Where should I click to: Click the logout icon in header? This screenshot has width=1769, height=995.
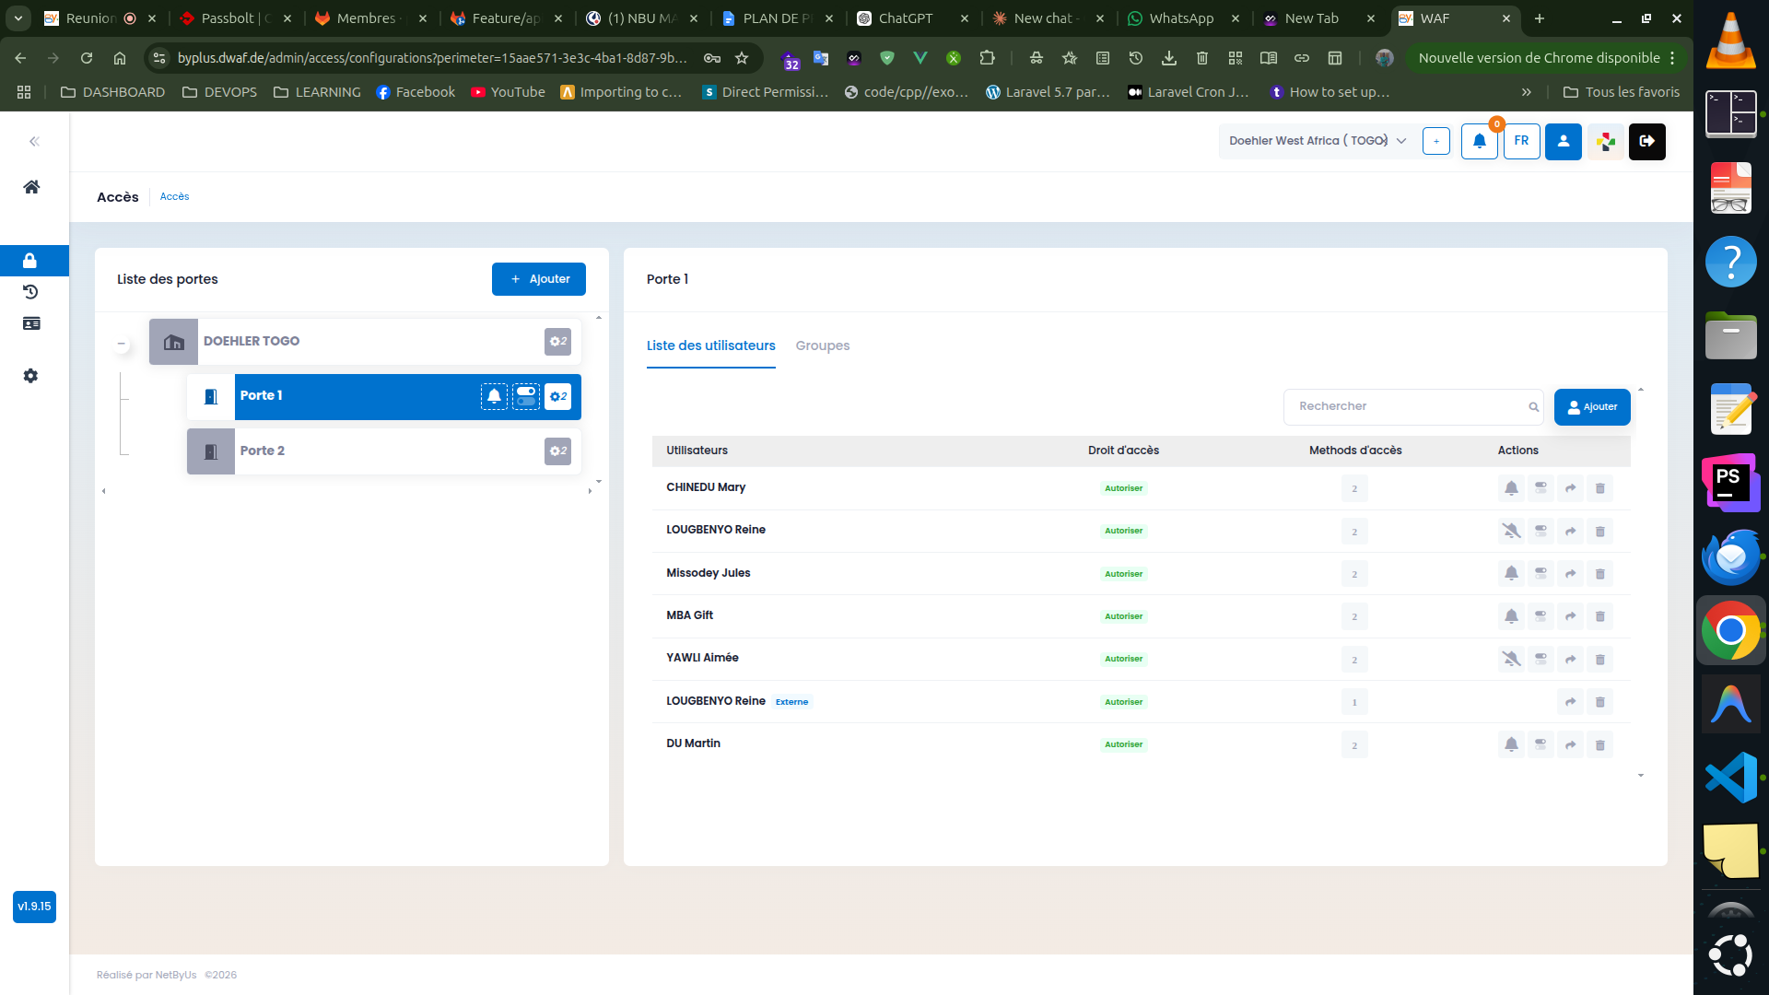[x=1647, y=141]
